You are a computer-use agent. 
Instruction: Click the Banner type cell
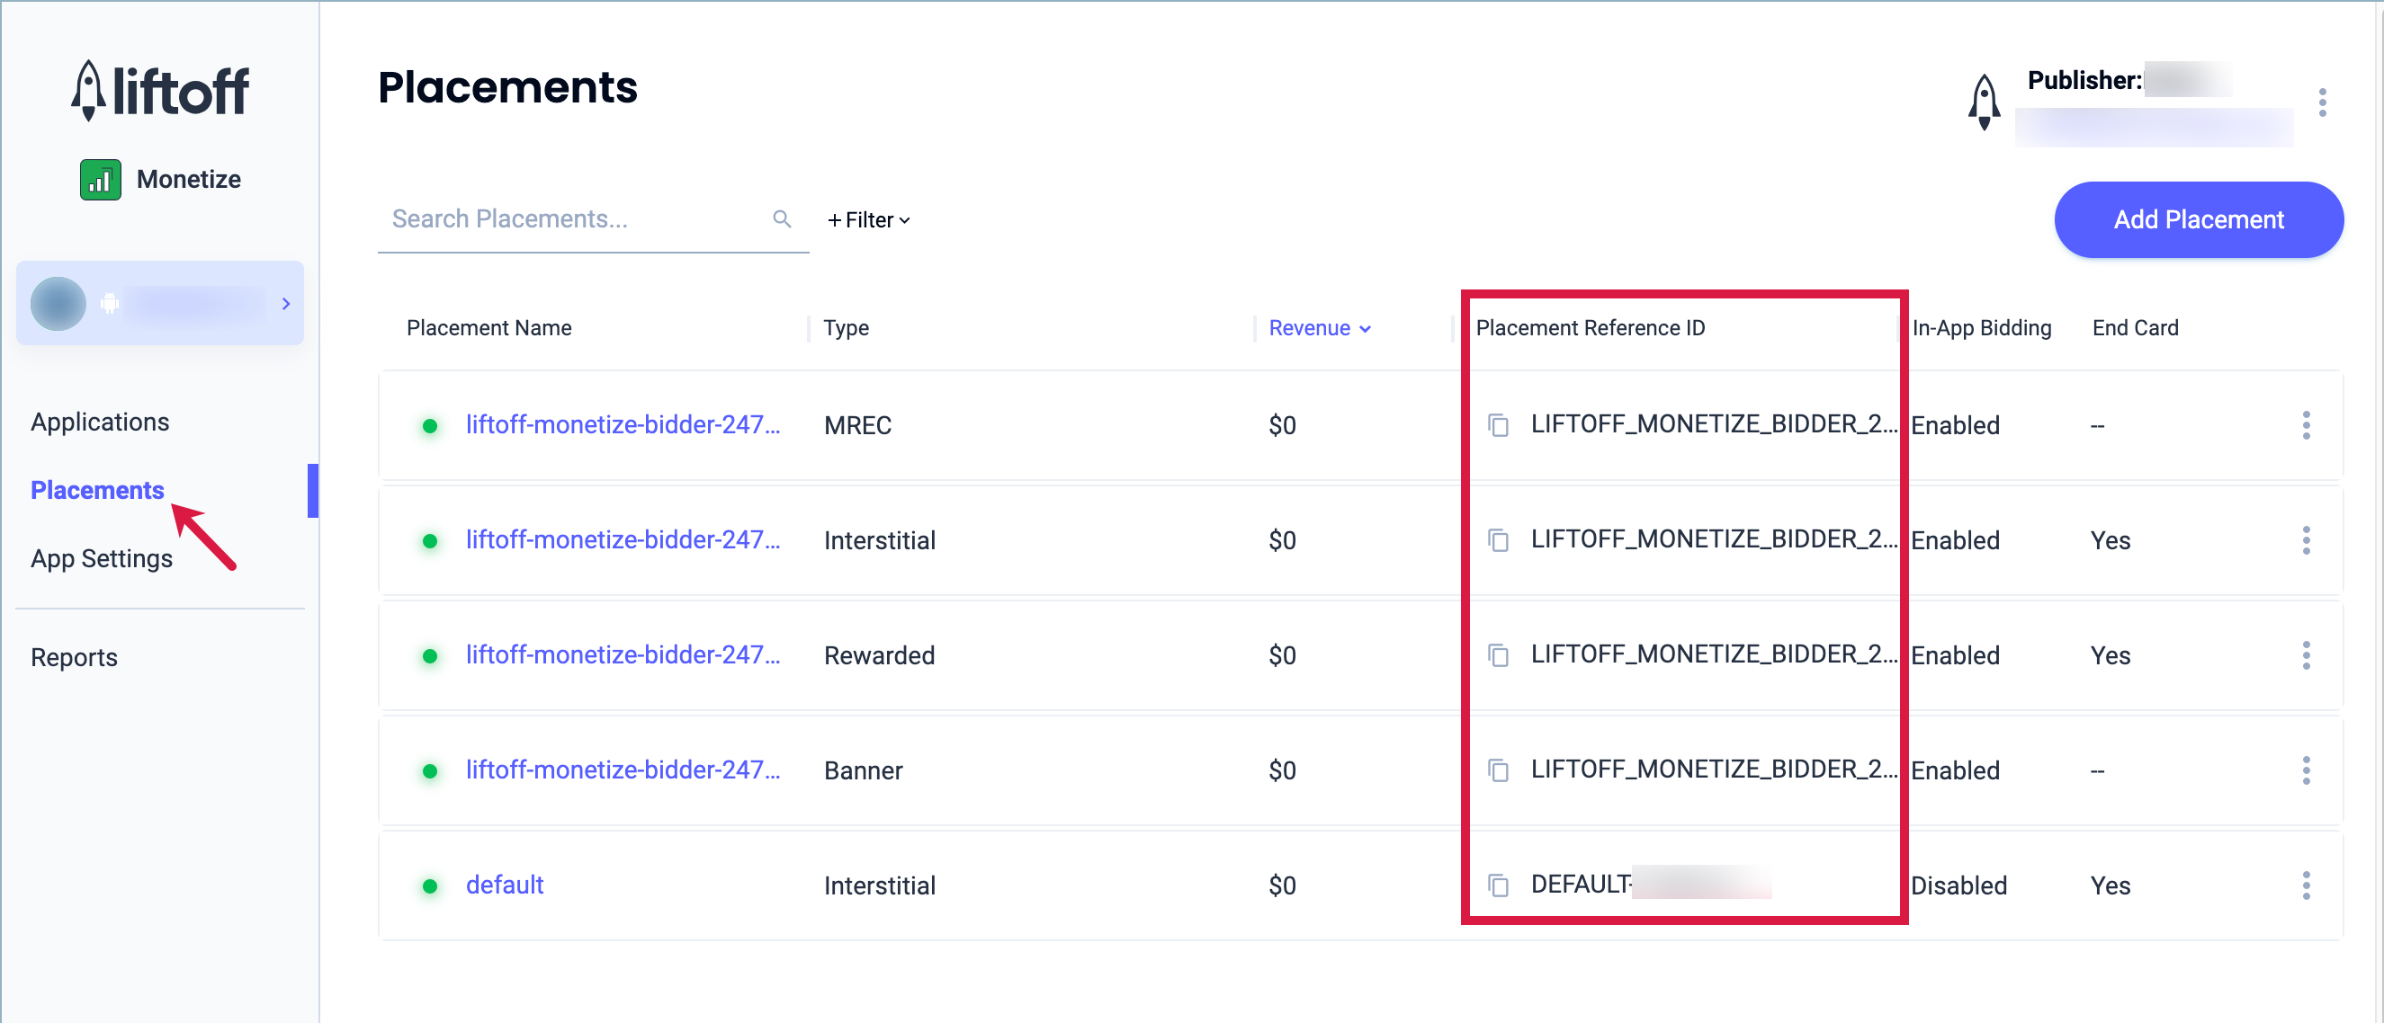pos(863,770)
